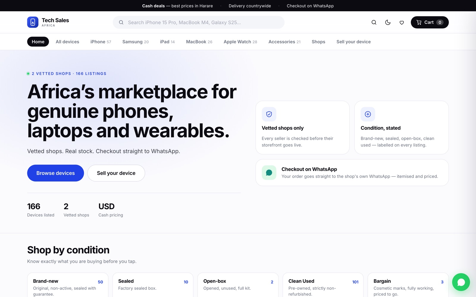
Task: Open the iPhone category
Action: tap(101, 42)
